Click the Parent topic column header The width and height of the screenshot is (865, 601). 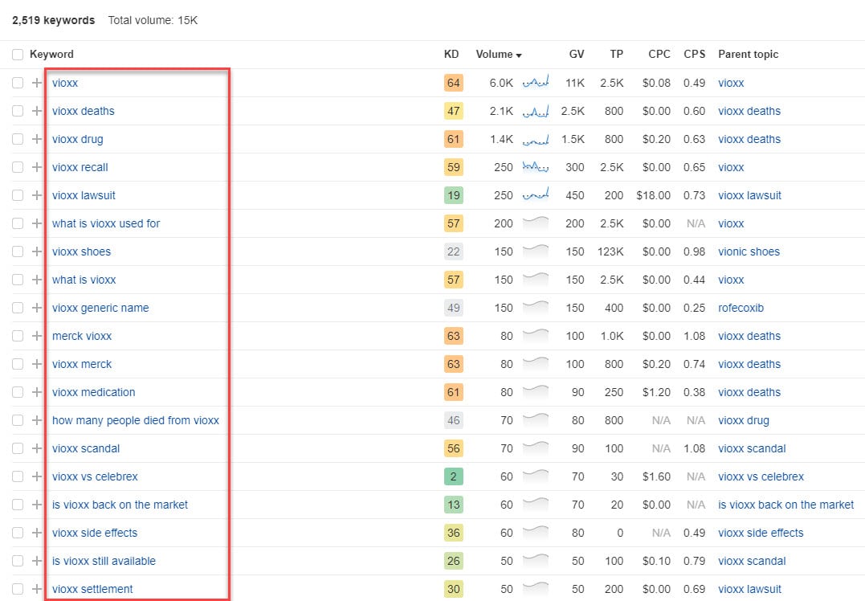click(x=748, y=54)
